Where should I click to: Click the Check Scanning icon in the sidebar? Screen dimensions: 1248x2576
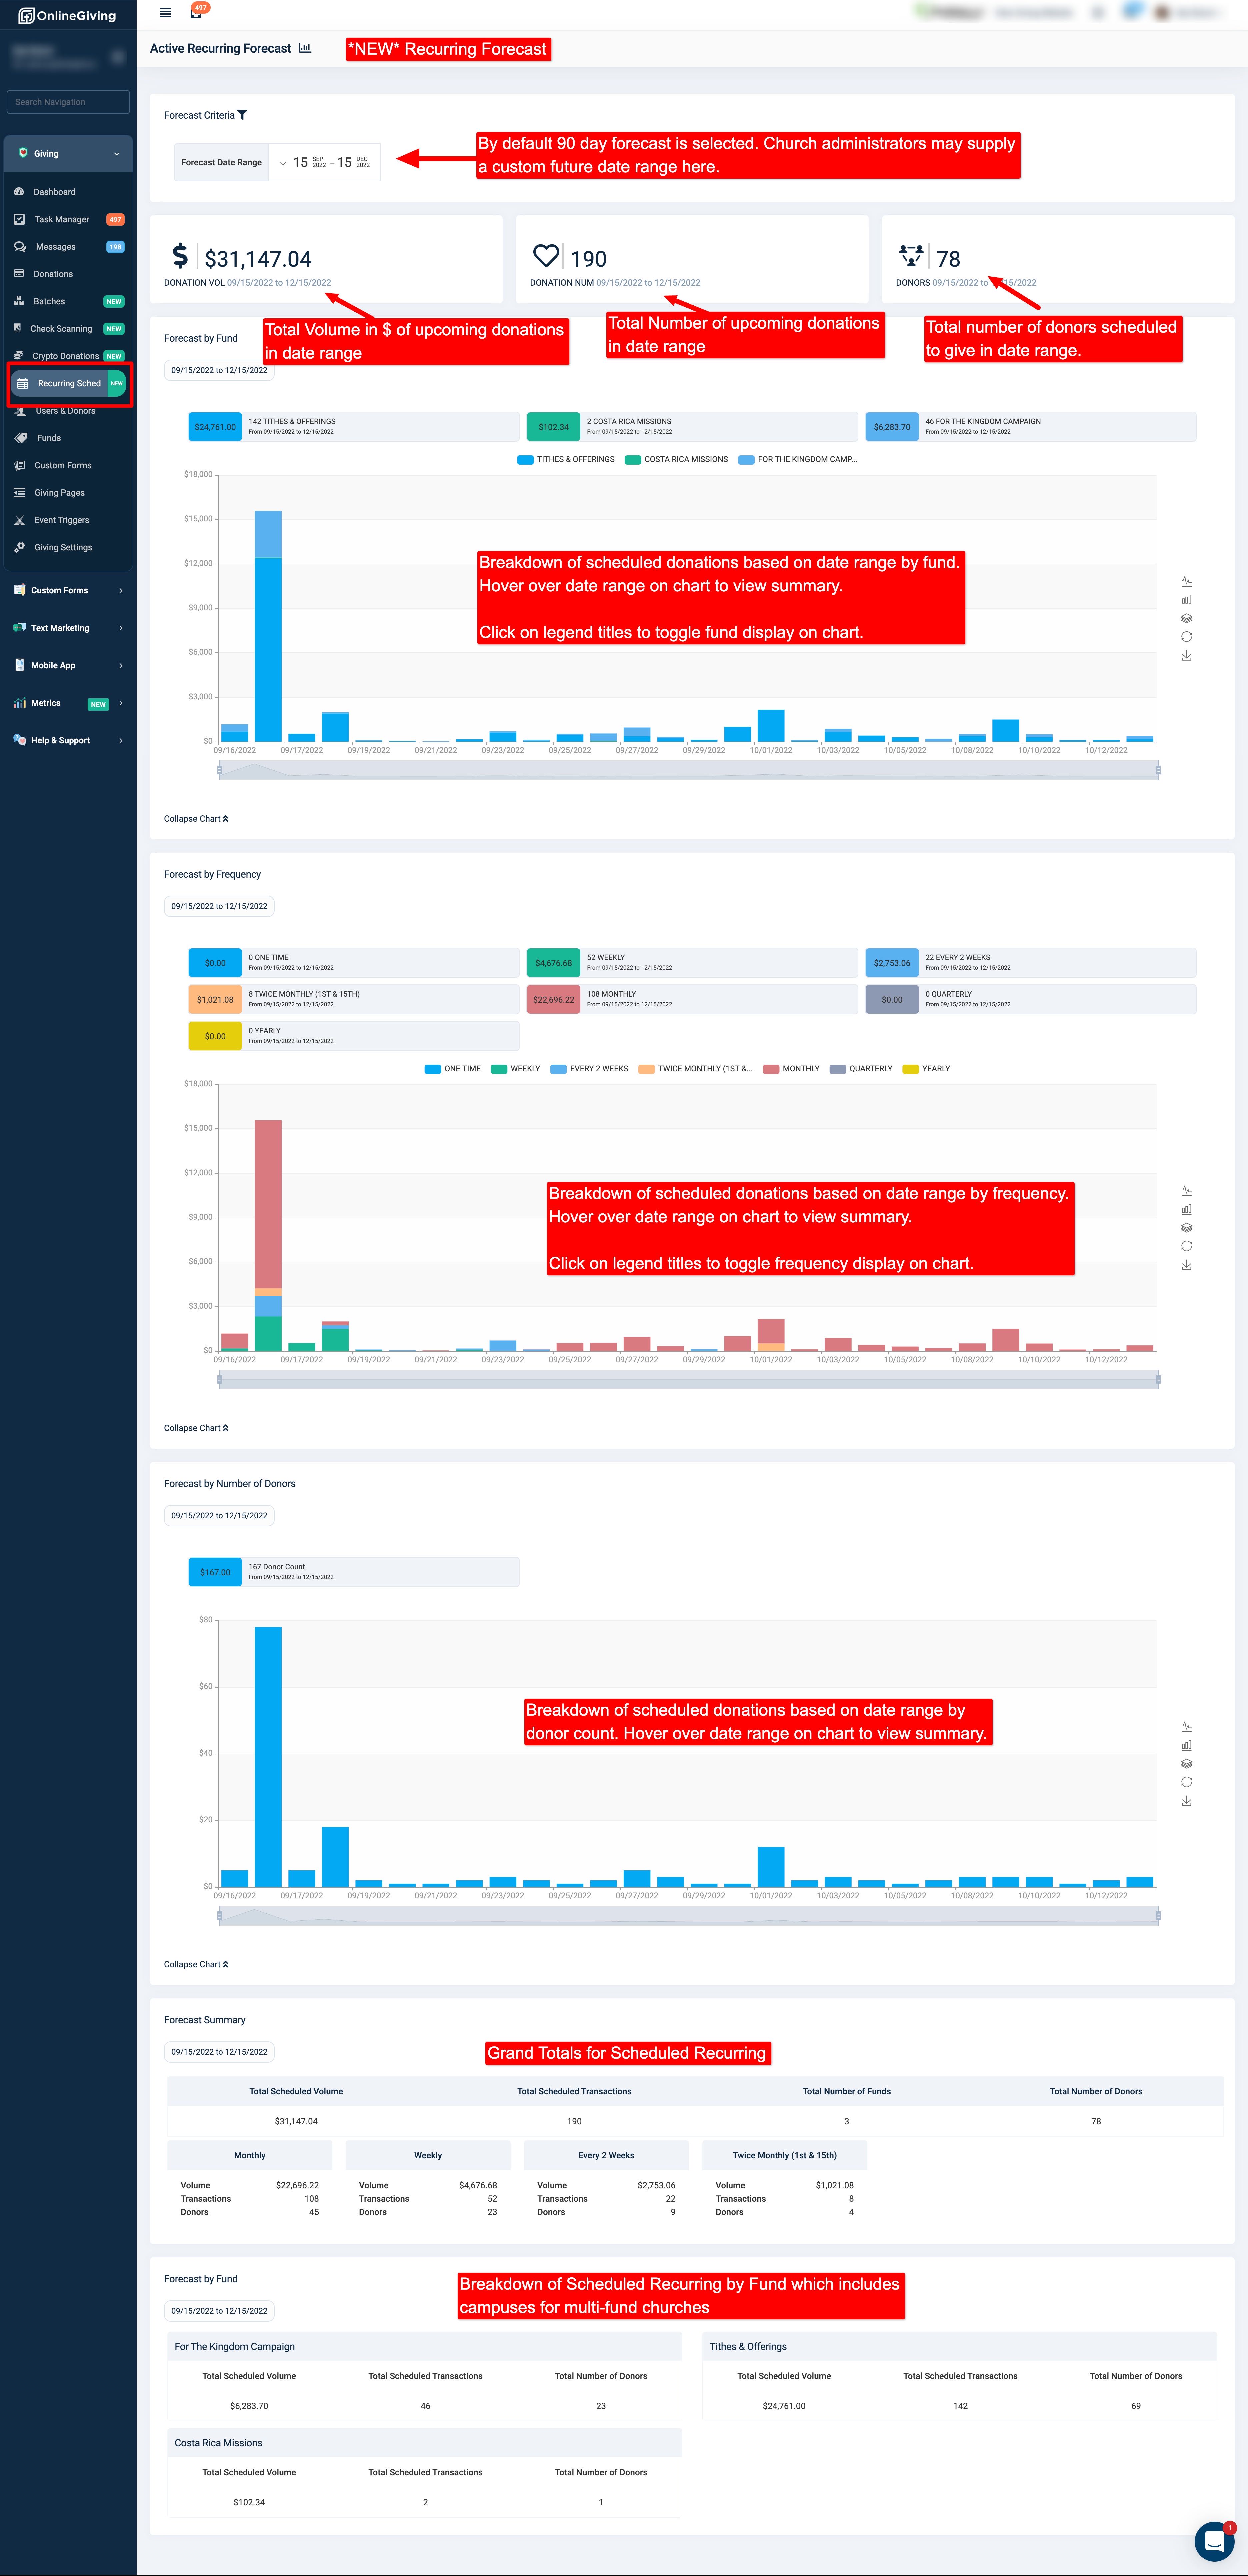[x=18, y=328]
